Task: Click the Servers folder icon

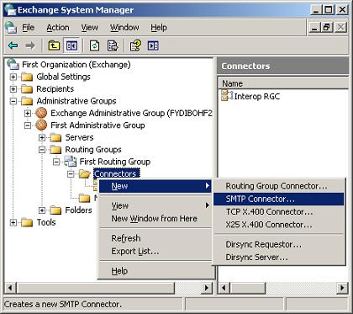Action: [x=55, y=137]
